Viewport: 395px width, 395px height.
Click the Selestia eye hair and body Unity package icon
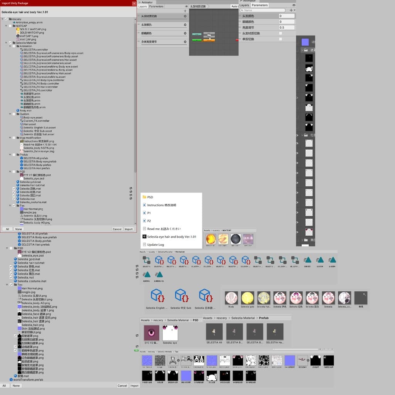coord(144,236)
